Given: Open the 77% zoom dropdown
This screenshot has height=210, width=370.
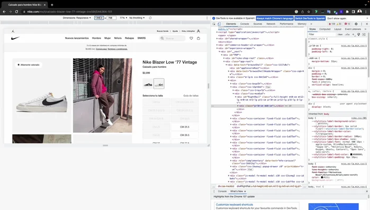Looking at the screenshot, I should coord(123,18).
